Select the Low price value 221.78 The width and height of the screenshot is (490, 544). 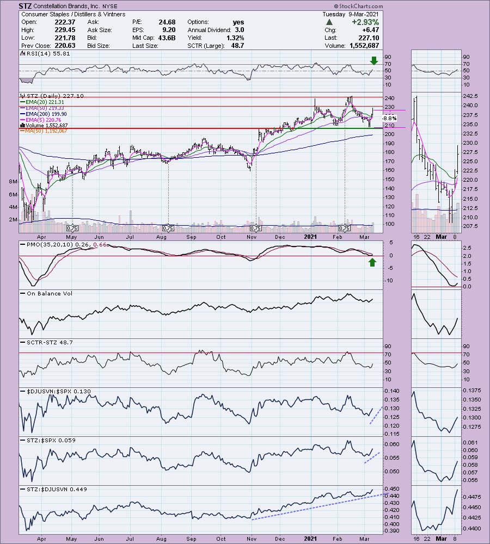[65, 38]
